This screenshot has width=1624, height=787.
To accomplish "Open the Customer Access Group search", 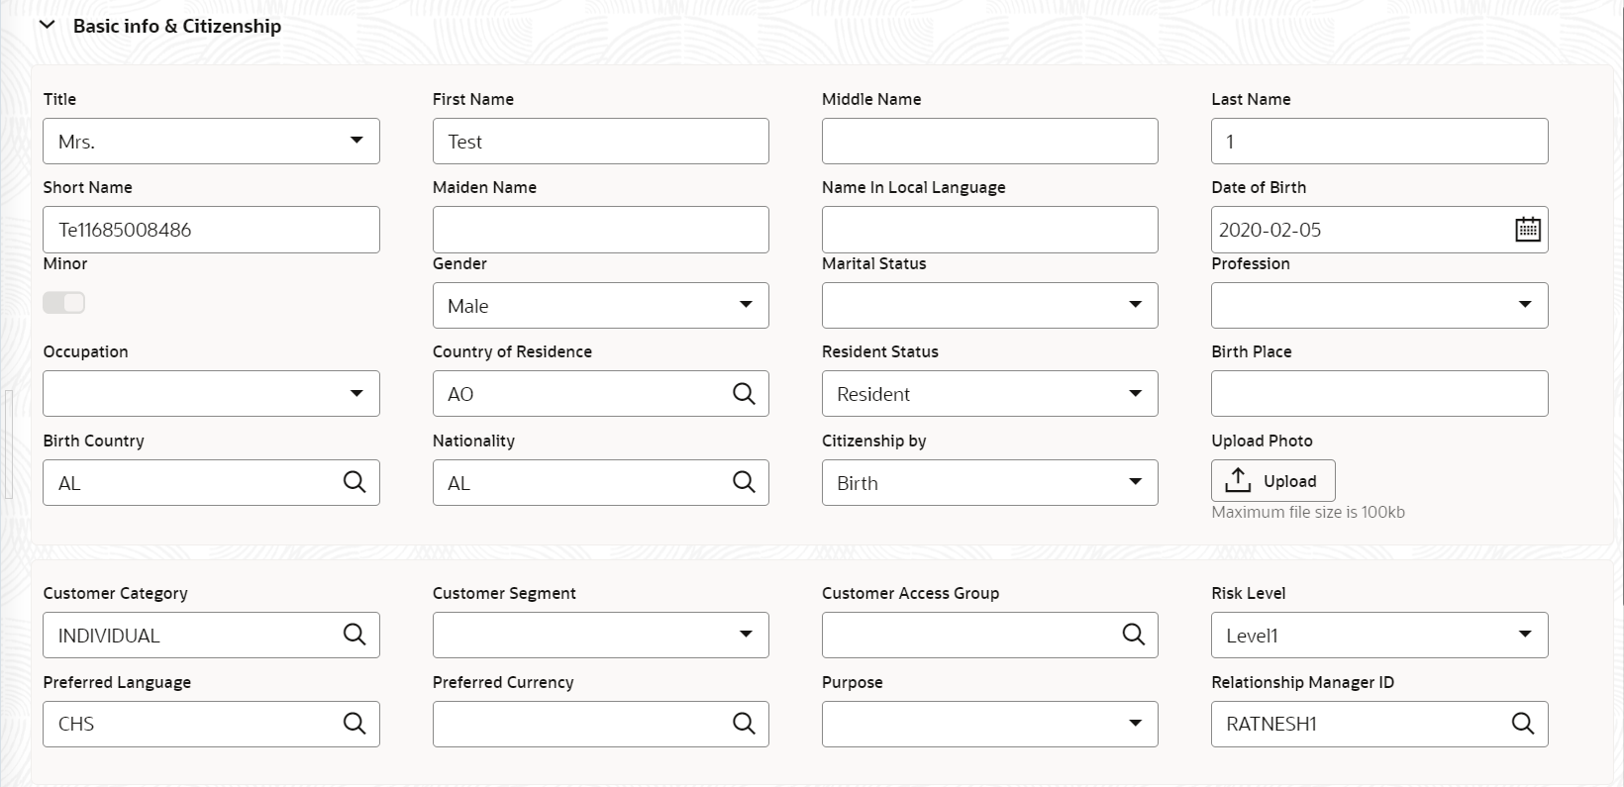I will 1133,635.
